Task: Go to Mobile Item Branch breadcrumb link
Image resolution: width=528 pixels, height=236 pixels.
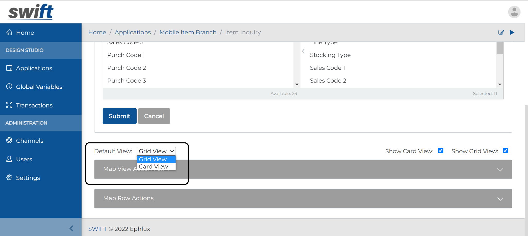Action: 188,32
